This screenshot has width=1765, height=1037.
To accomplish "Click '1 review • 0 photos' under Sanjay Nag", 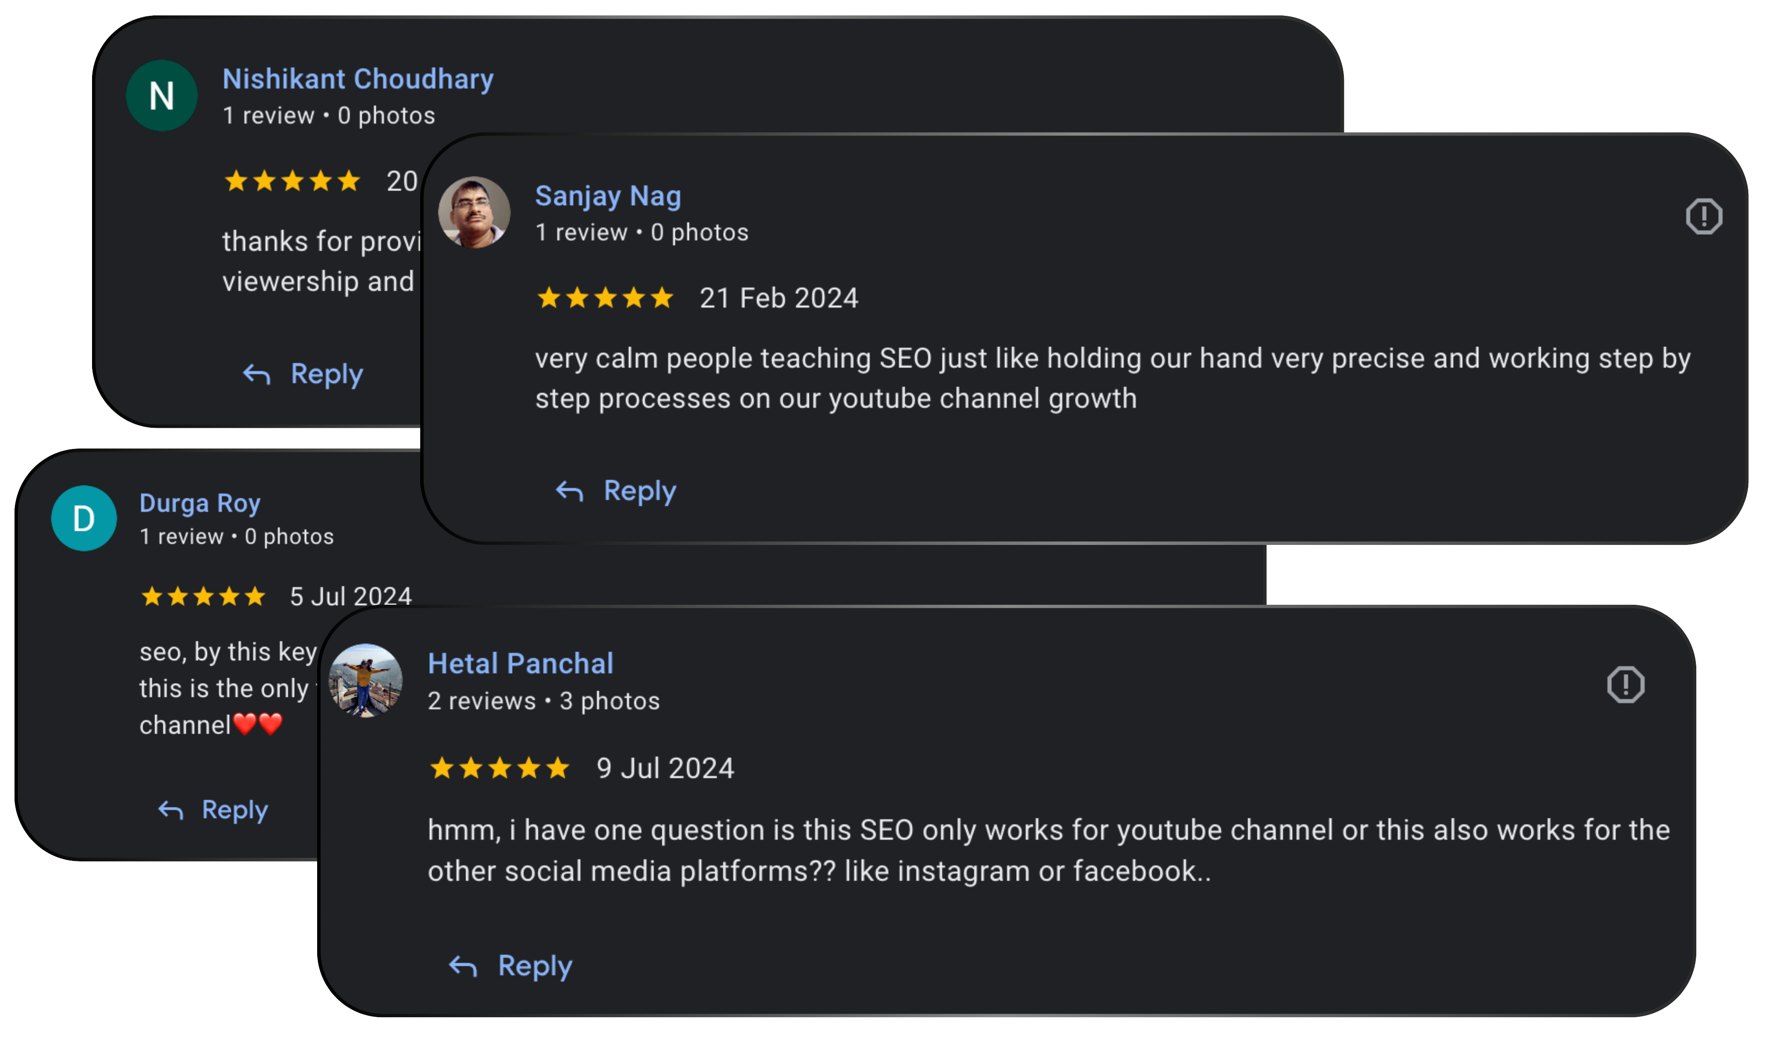I will click(x=642, y=232).
